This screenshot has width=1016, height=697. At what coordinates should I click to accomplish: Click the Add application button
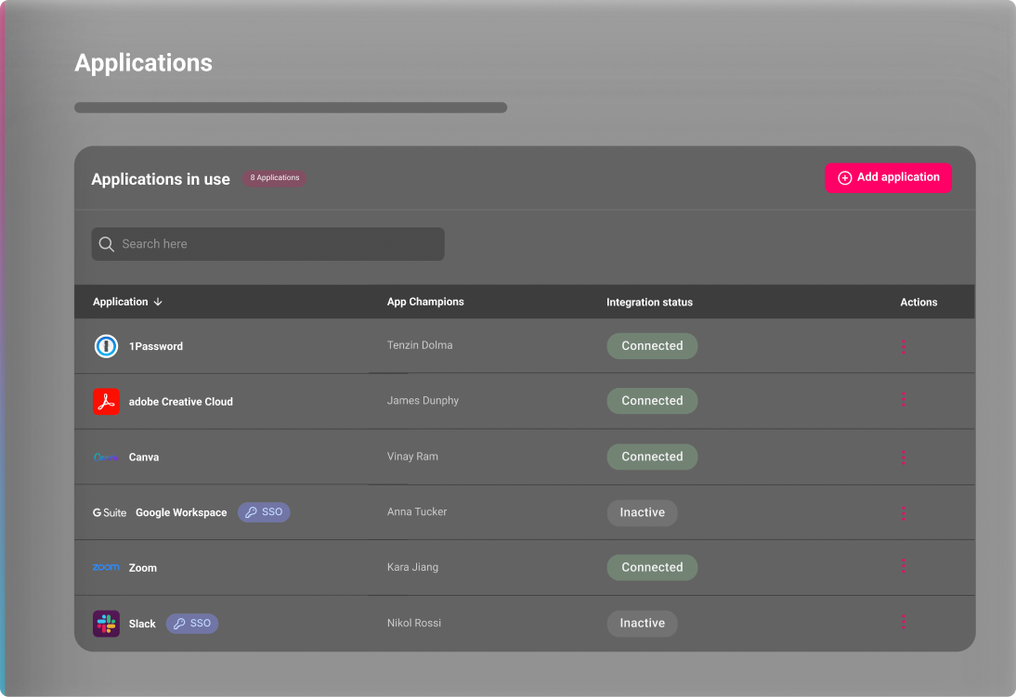click(888, 177)
